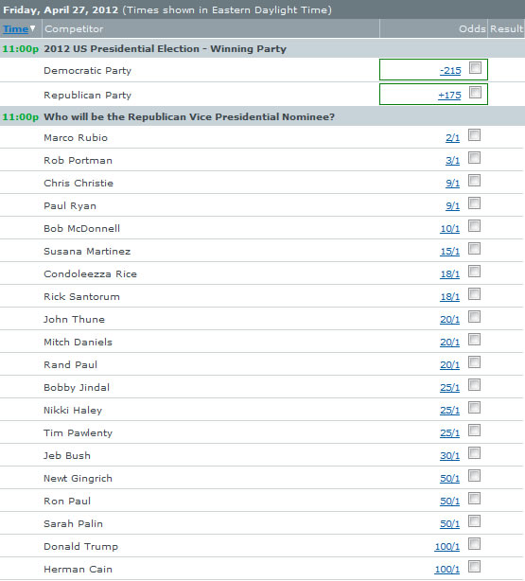Click Sarah Palin 50/1 odds link

tap(449, 523)
